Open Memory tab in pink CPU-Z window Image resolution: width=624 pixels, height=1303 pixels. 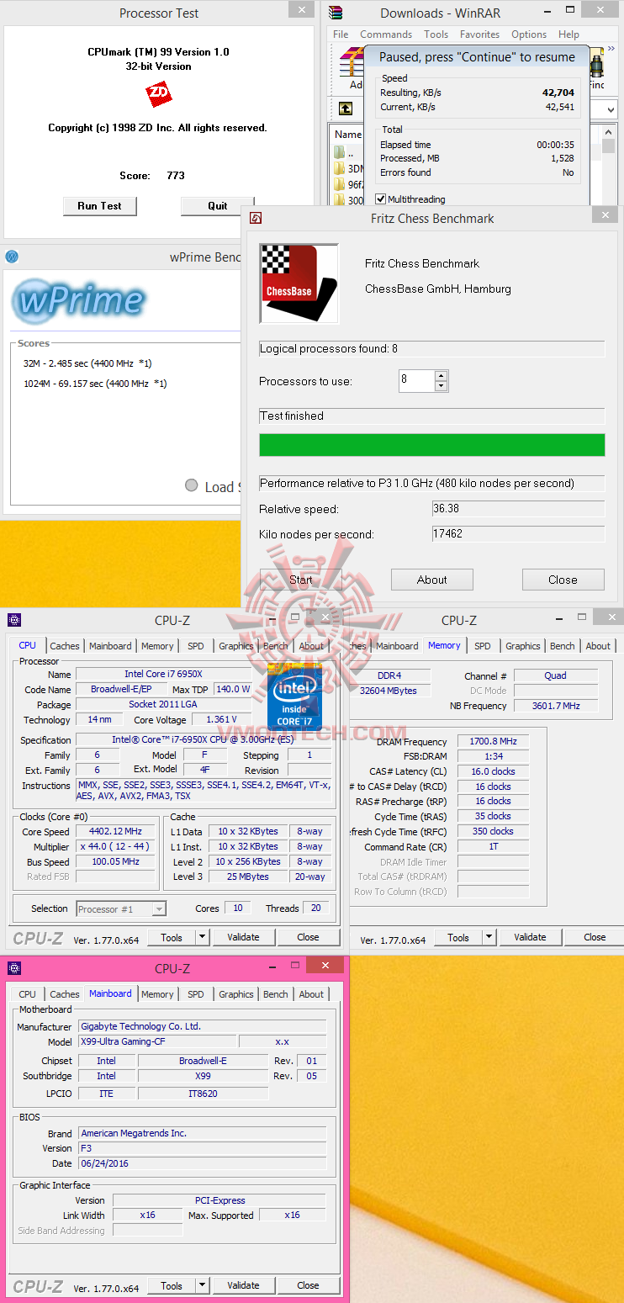157,994
